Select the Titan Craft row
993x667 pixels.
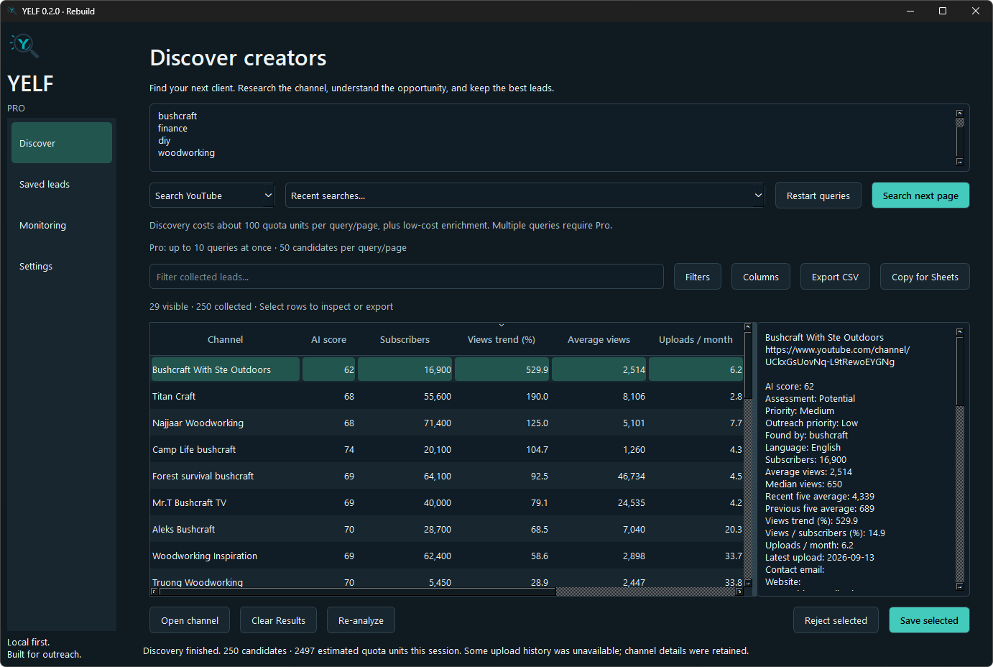pyautogui.click(x=447, y=396)
